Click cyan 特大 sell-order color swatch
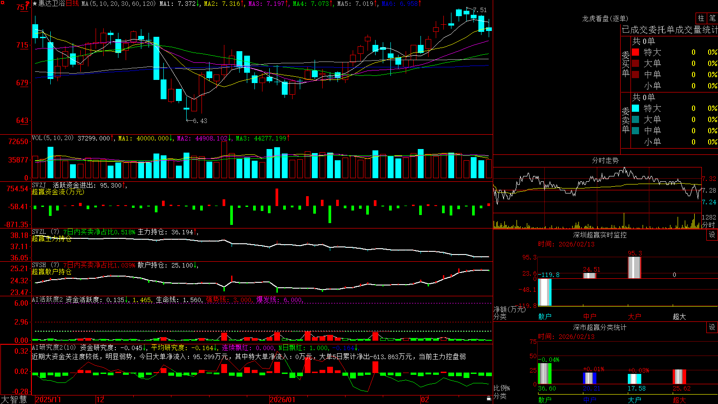The height and width of the screenshot is (404, 718). [x=635, y=108]
